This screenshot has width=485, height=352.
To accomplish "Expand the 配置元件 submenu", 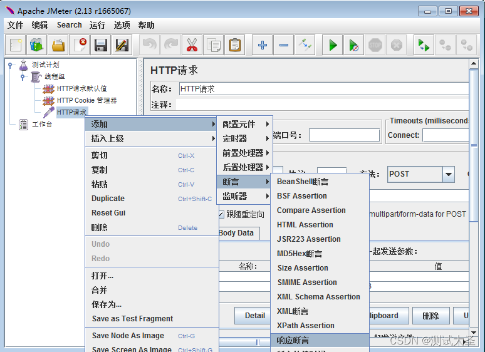I will [x=244, y=124].
